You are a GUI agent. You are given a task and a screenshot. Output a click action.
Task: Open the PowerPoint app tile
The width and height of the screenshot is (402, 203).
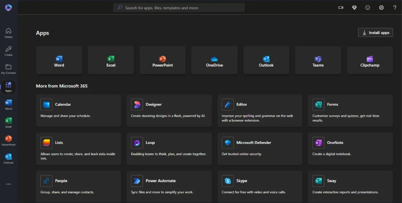pos(163,60)
